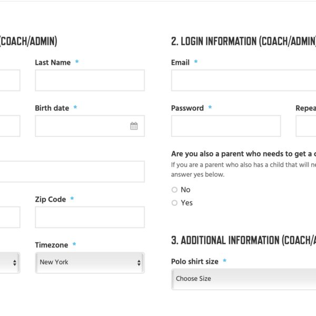
Task: Open the Timezone dropdown showing New York
Action: point(90,263)
